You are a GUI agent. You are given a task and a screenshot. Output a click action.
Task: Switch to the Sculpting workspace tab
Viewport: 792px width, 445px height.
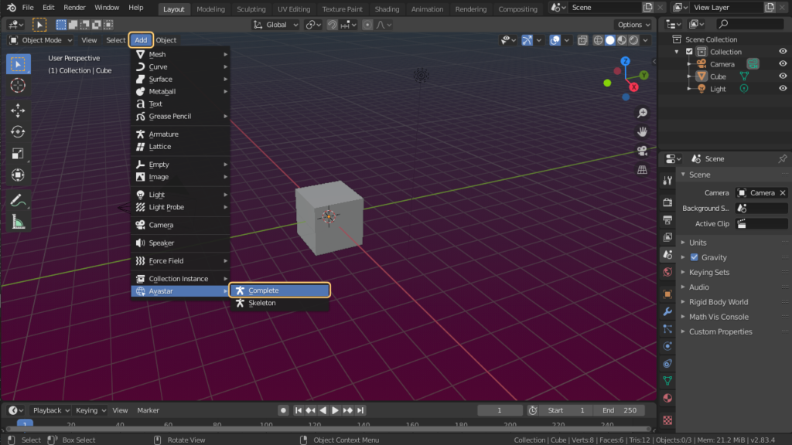251,9
